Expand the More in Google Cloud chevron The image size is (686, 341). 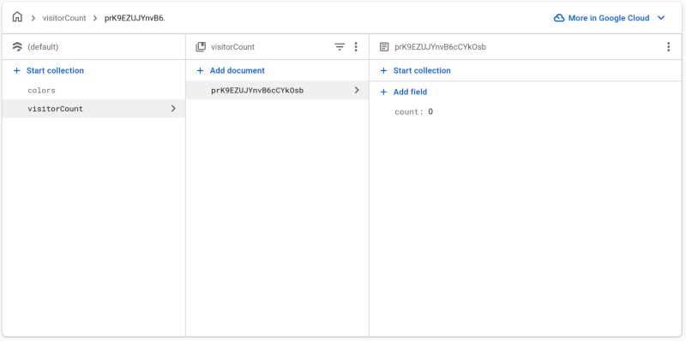click(661, 18)
